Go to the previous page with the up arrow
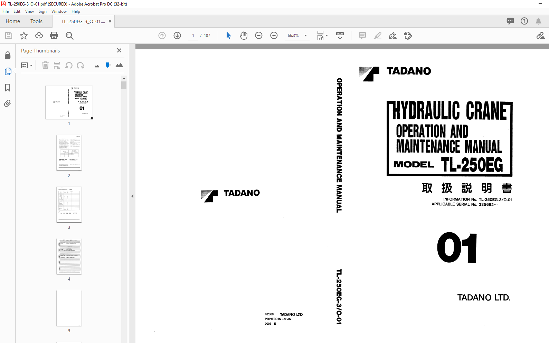The width and height of the screenshot is (549, 343). (x=162, y=36)
